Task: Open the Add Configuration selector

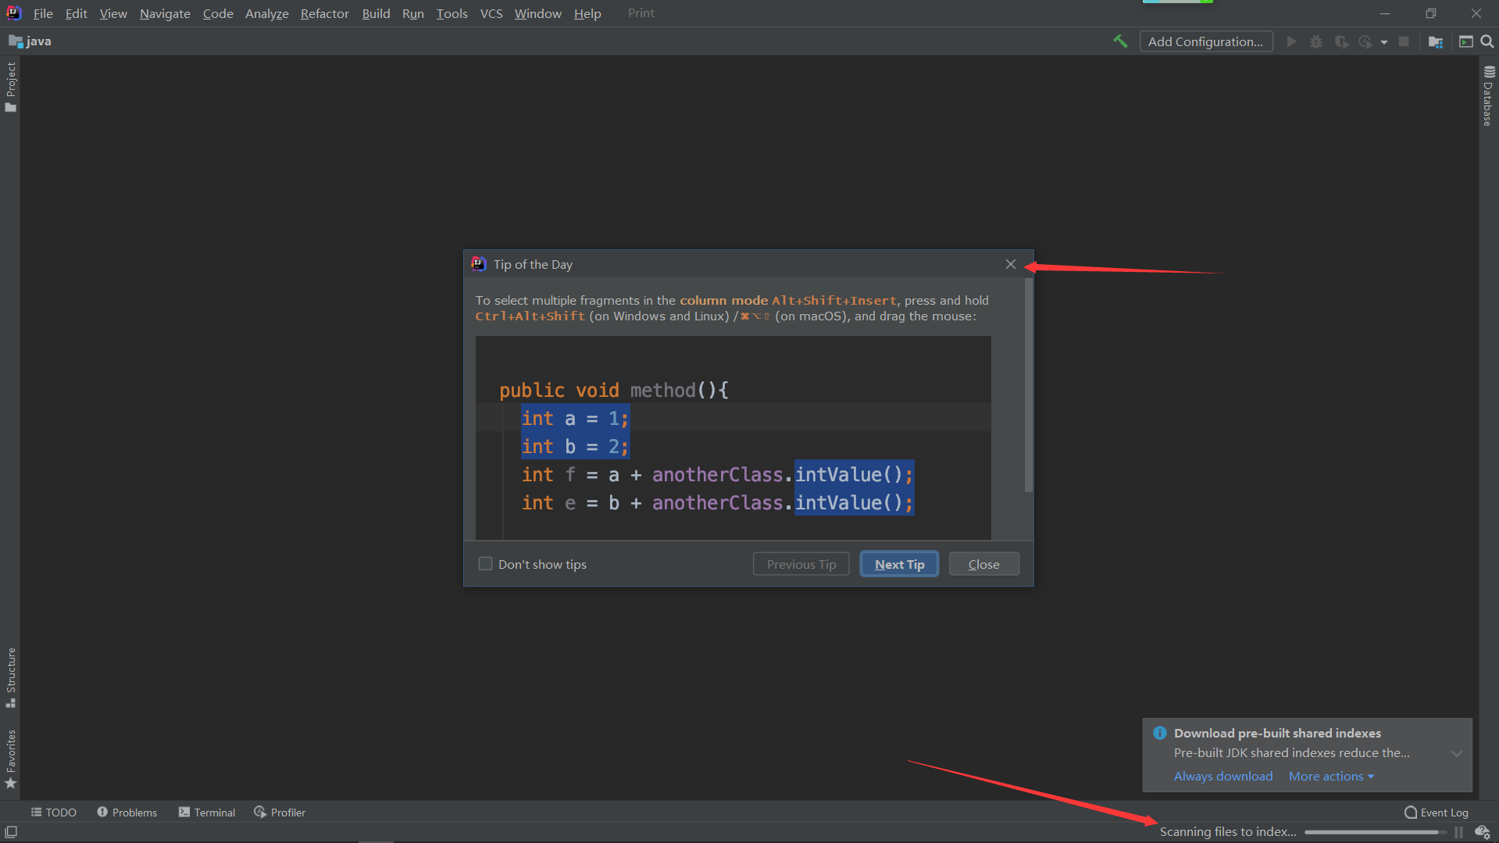Action: [x=1206, y=41]
